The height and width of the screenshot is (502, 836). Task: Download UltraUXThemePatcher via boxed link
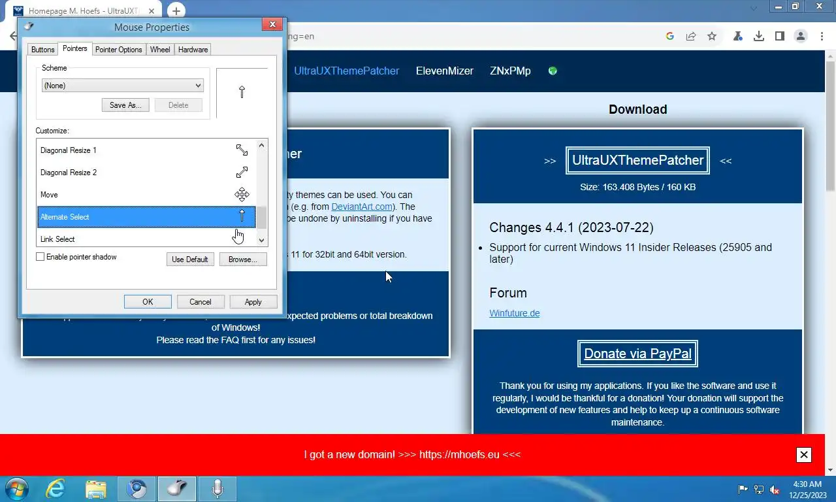pos(637,160)
